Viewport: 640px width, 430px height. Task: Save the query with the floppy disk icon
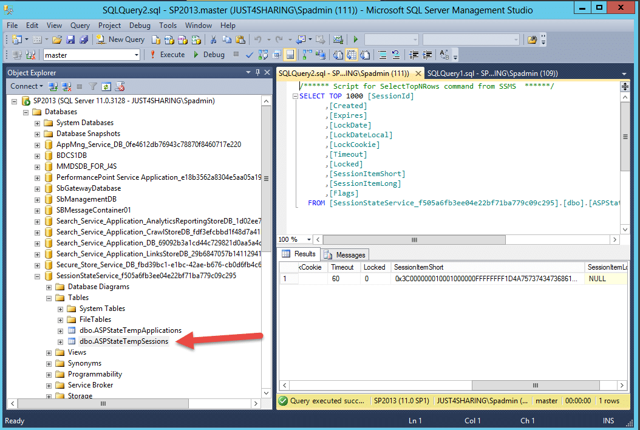pyautogui.click(x=70, y=39)
